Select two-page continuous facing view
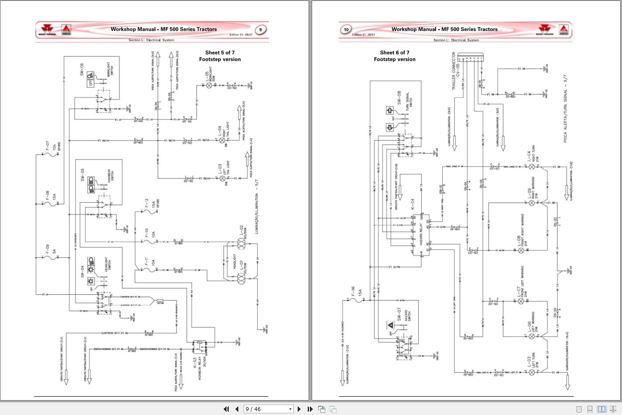This screenshot has height=415, width=622. tap(613, 409)
